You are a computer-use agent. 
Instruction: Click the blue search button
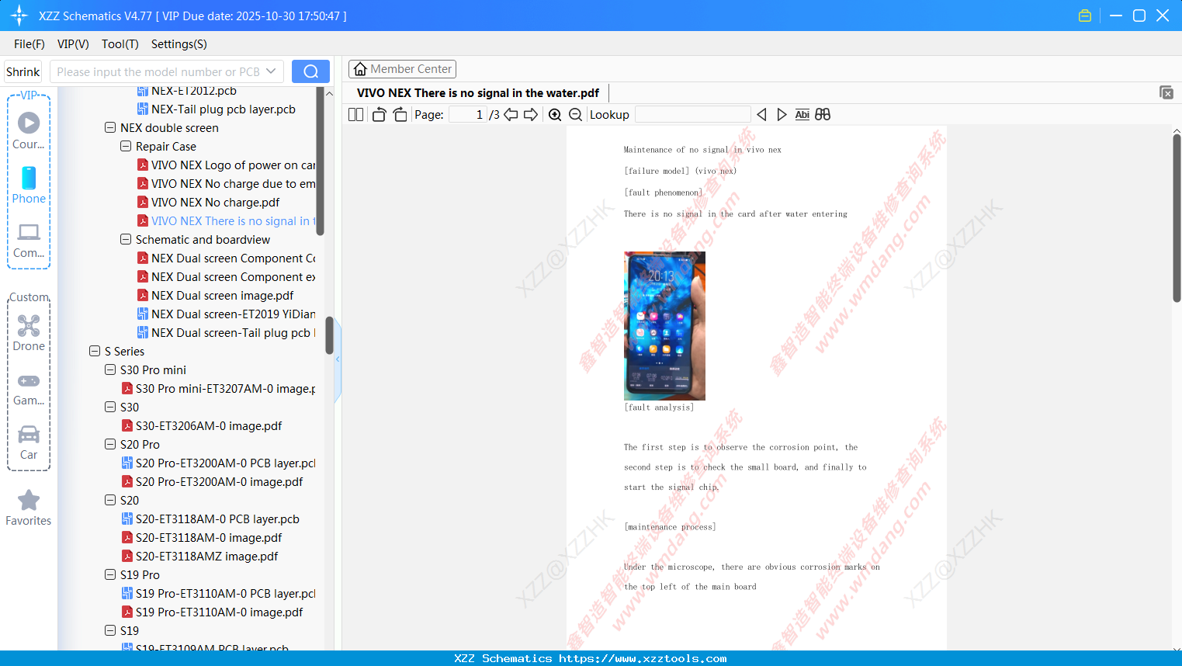tap(310, 71)
